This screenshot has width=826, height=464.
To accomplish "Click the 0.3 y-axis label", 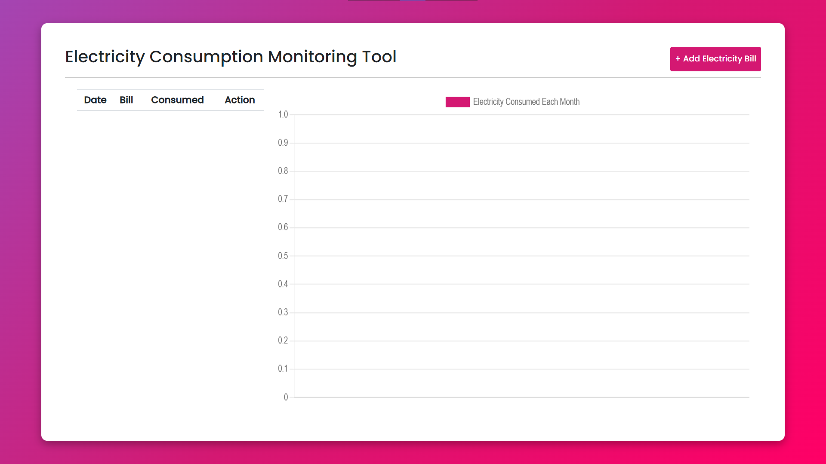I will 283,312.
